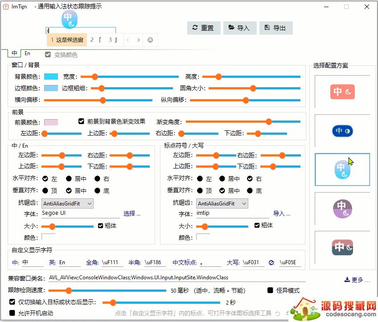Screen dimensions: 378x322
Task: Enable 允许开机启动 checkbox
Action: pos(12,313)
